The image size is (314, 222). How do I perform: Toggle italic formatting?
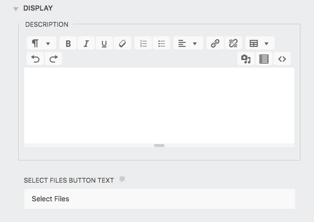point(86,43)
